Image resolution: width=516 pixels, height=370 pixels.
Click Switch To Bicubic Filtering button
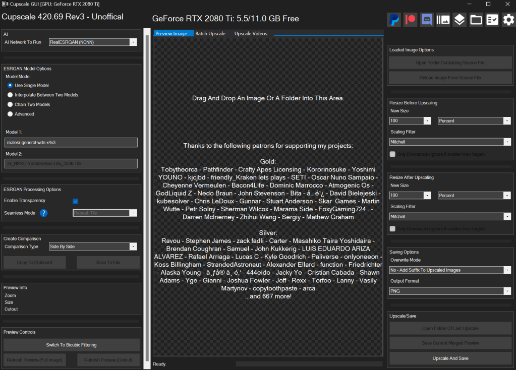[72, 345]
